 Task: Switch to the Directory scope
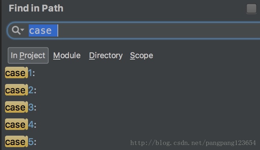(106, 56)
